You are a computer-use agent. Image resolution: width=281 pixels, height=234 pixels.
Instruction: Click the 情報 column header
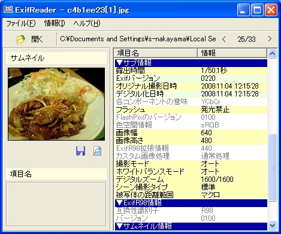(x=232, y=53)
